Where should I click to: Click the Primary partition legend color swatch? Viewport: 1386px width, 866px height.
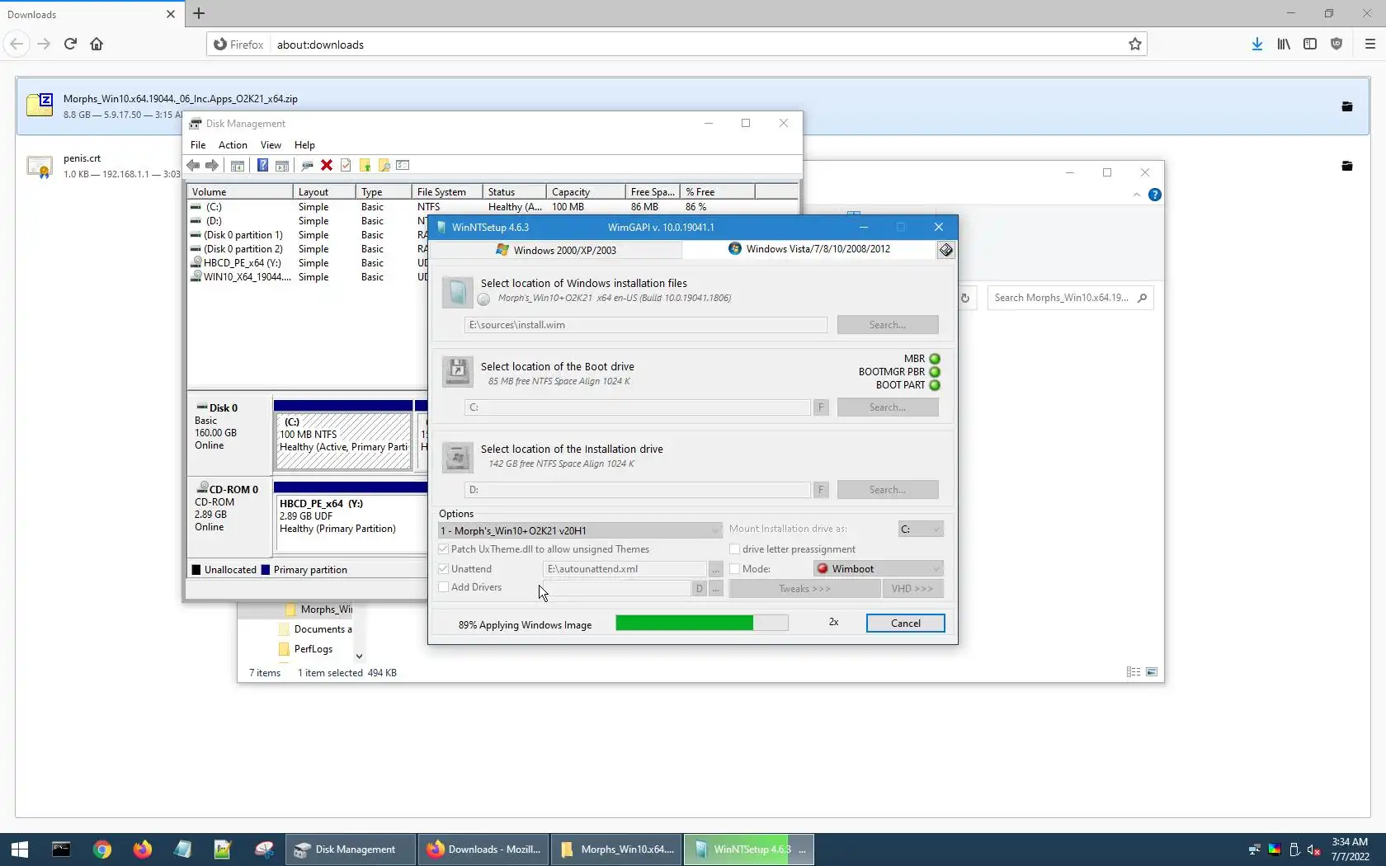(266, 570)
